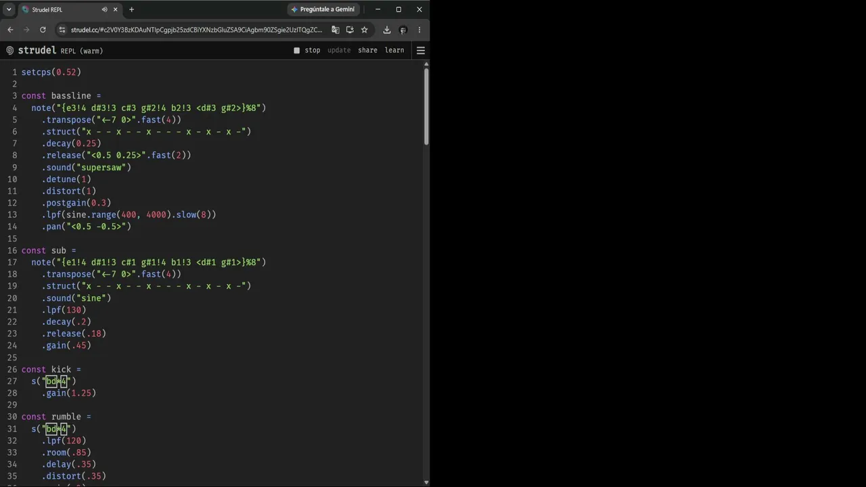Screen dimensions: 866x487
Task: Close the Strudel REPL tab
Action: (115, 9)
